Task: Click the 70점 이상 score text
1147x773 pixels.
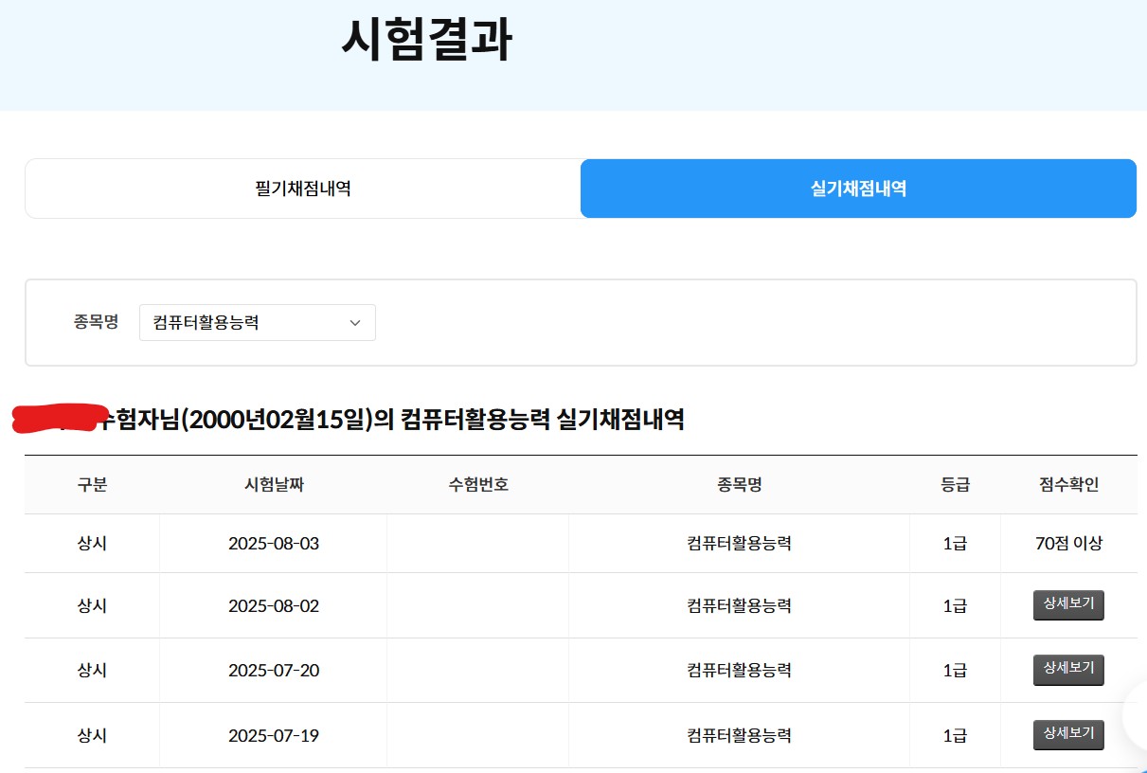Action: pyautogui.click(x=1068, y=544)
